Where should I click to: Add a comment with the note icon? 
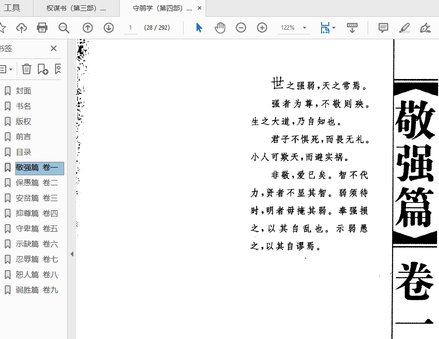tap(383, 28)
